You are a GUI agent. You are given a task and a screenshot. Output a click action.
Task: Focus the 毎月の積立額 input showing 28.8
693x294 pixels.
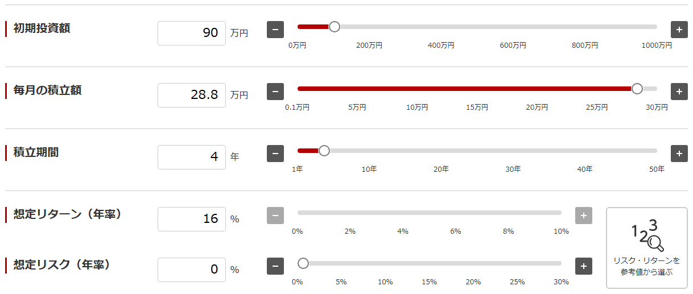pyautogui.click(x=192, y=95)
